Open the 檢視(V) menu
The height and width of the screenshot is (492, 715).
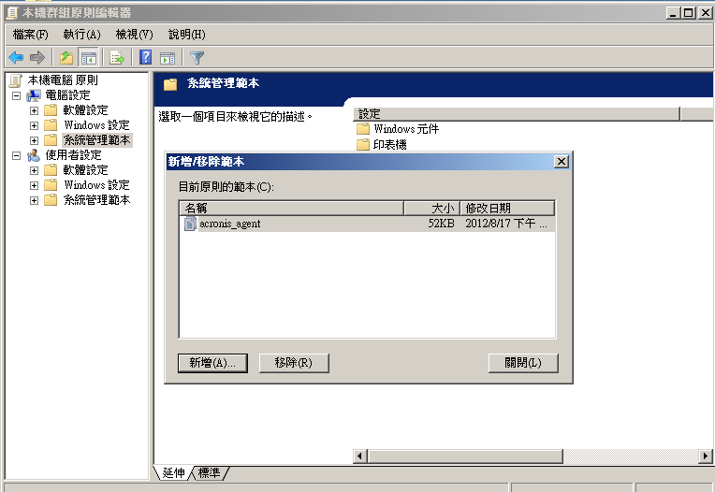pyautogui.click(x=134, y=35)
